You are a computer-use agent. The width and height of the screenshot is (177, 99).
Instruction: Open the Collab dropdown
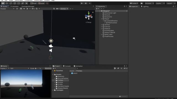(134, 3)
